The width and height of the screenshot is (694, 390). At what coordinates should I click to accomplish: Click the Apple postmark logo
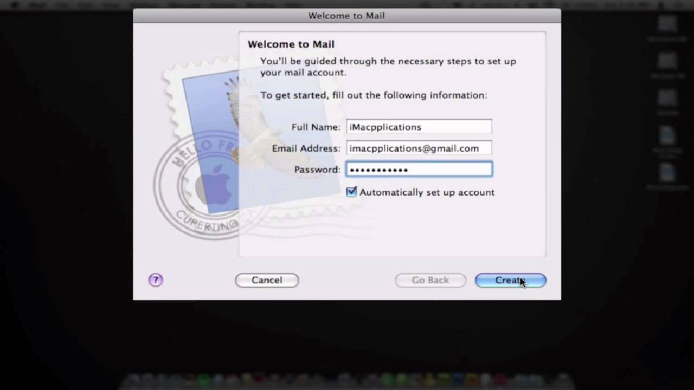[214, 184]
